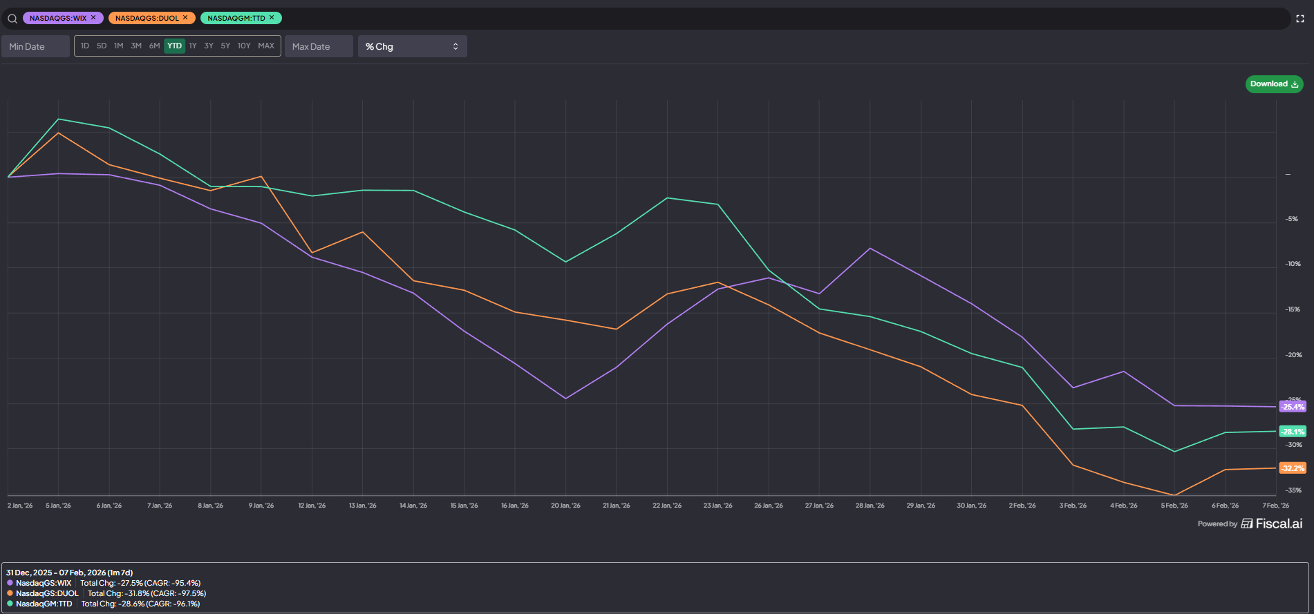This screenshot has height=614, width=1314.
Task: Select the 1M time range
Action: (119, 46)
